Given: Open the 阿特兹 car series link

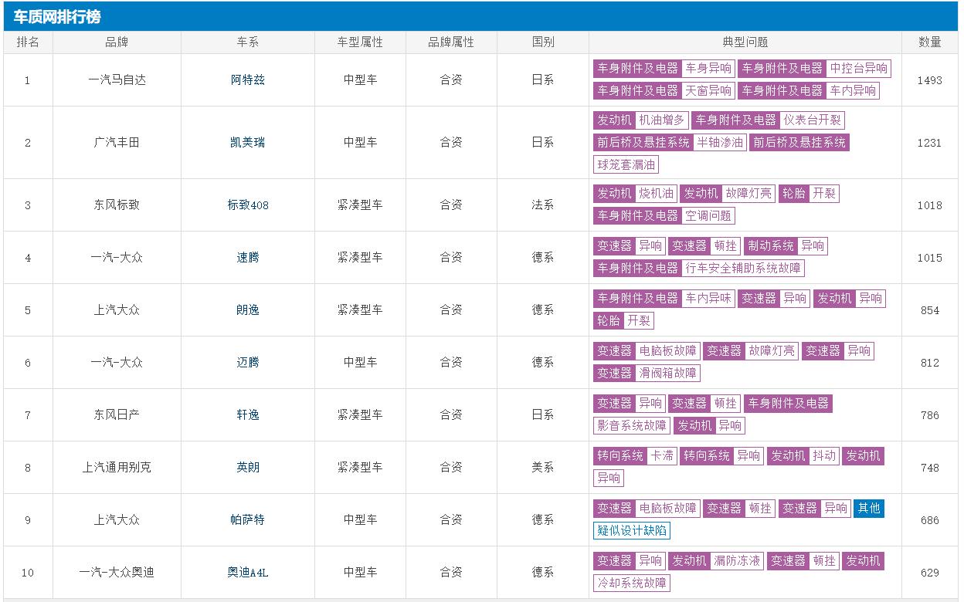Looking at the screenshot, I should [247, 79].
